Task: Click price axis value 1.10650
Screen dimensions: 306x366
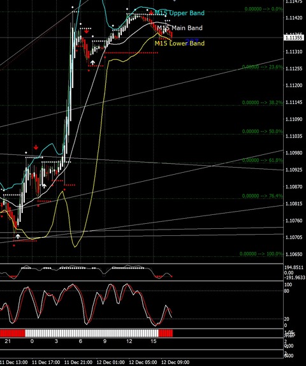Action: (x=294, y=254)
